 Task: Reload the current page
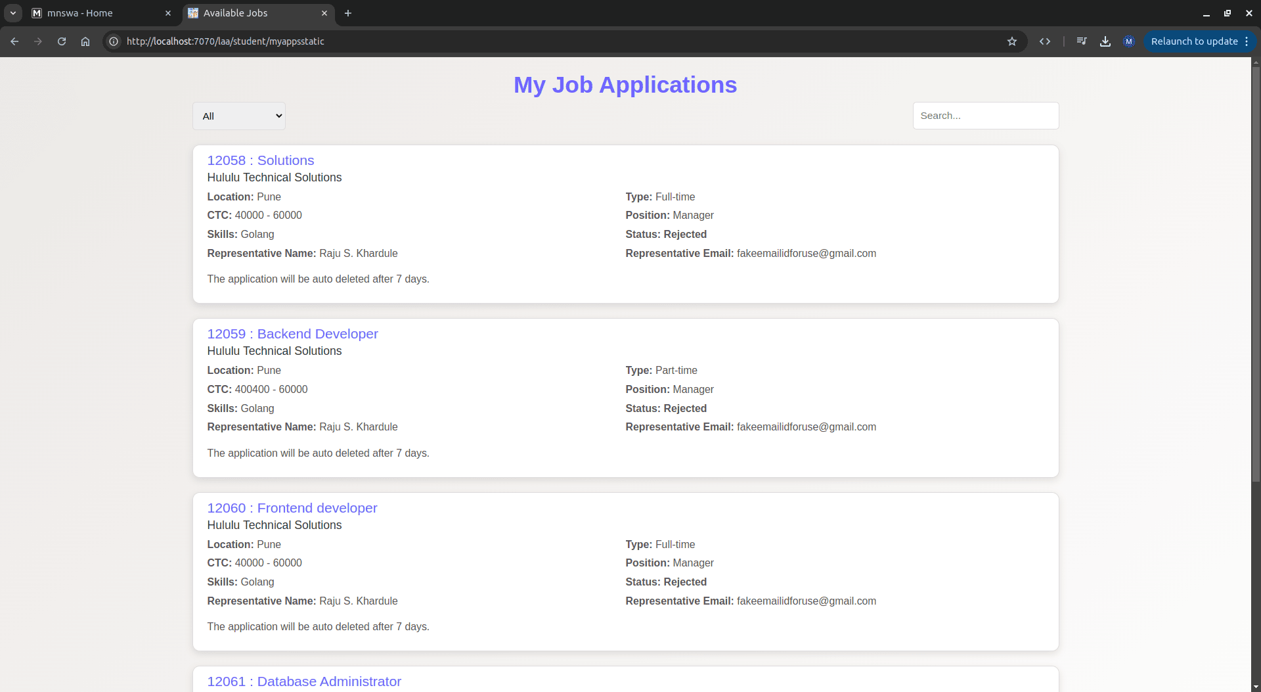pyautogui.click(x=62, y=41)
